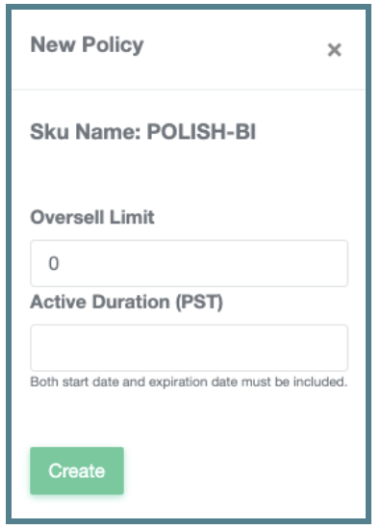Screen dimensions: 381x530
Task: Dismiss the dialog with the X icon
Action: 334,50
